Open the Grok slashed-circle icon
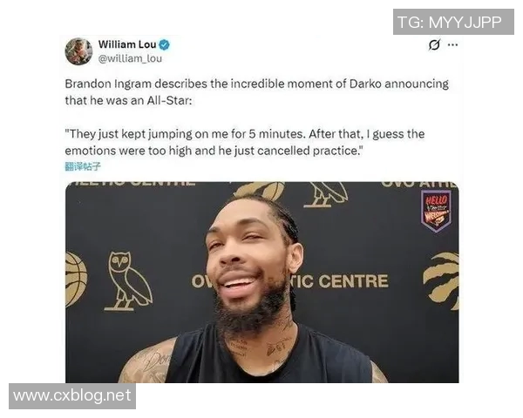The width and height of the screenshot is (523, 418). coord(434,44)
